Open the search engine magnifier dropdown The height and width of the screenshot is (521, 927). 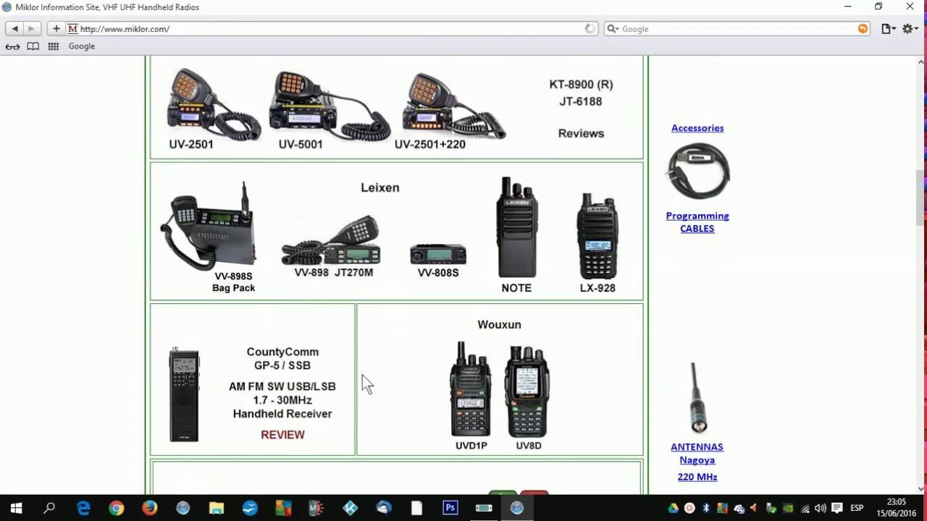click(612, 29)
